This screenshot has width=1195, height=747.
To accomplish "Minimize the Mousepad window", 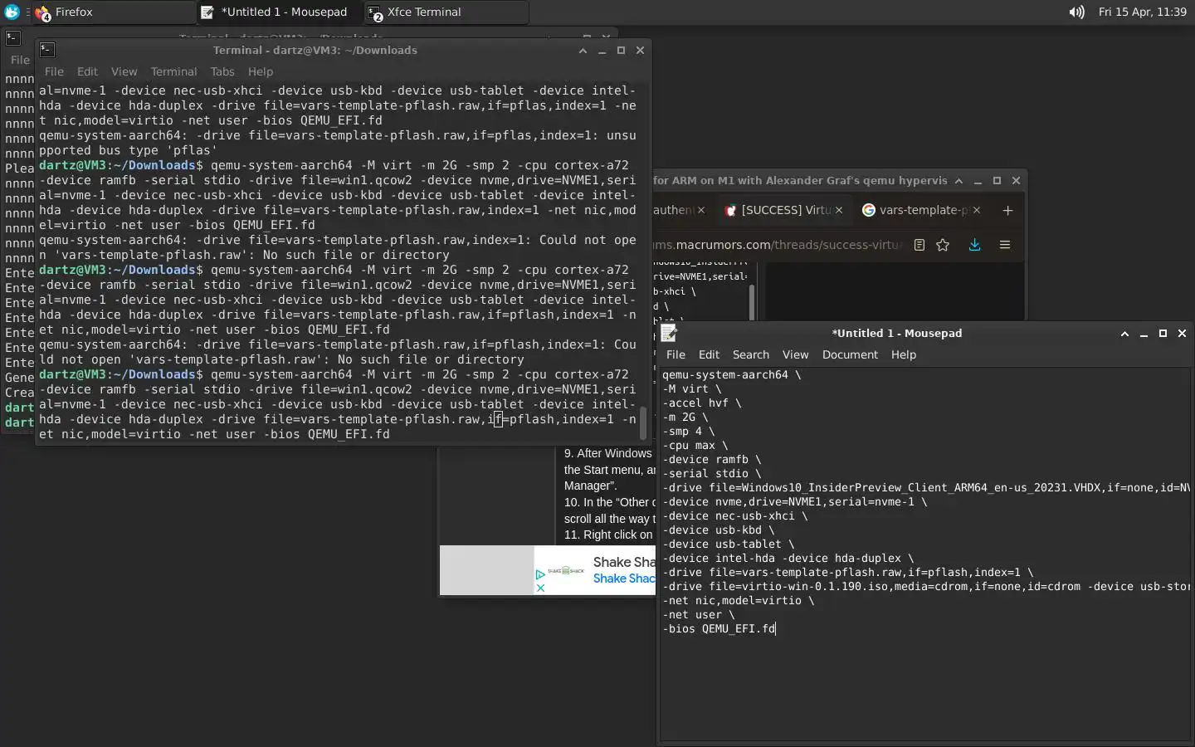I will click(1144, 333).
